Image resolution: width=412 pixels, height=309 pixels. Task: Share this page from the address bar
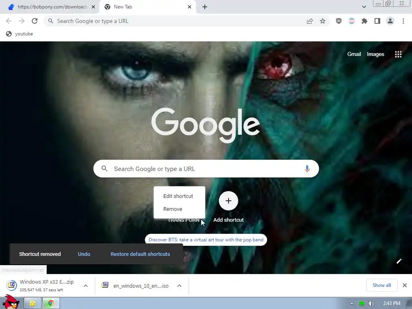tap(310, 21)
